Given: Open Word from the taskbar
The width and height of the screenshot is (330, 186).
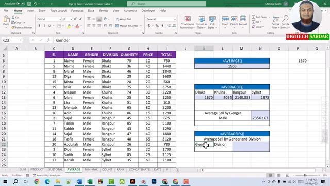Looking at the screenshot, I should [x=79, y=181].
